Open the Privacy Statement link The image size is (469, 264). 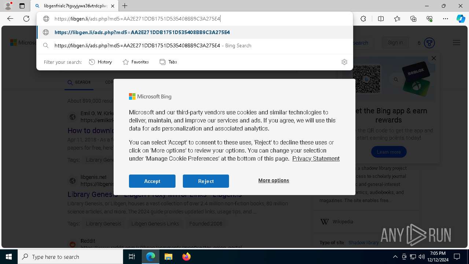pos(316,158)
